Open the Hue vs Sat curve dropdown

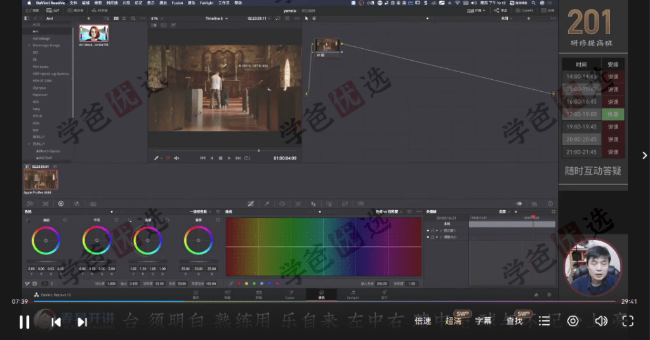click(389, 211)
